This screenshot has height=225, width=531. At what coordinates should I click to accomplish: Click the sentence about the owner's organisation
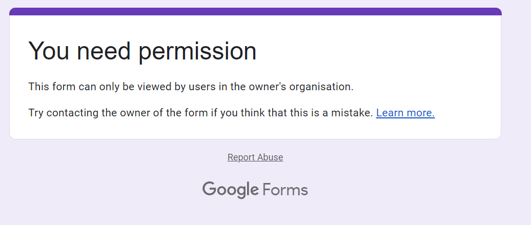[191, 87]
